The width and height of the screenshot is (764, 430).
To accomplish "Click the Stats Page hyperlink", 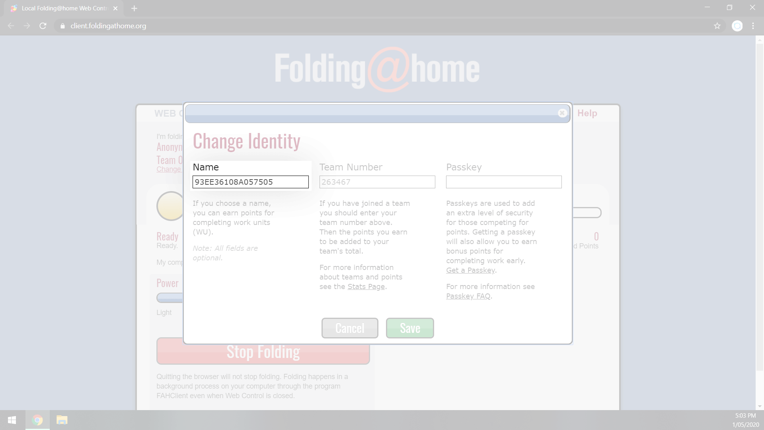I will point(366,286).
